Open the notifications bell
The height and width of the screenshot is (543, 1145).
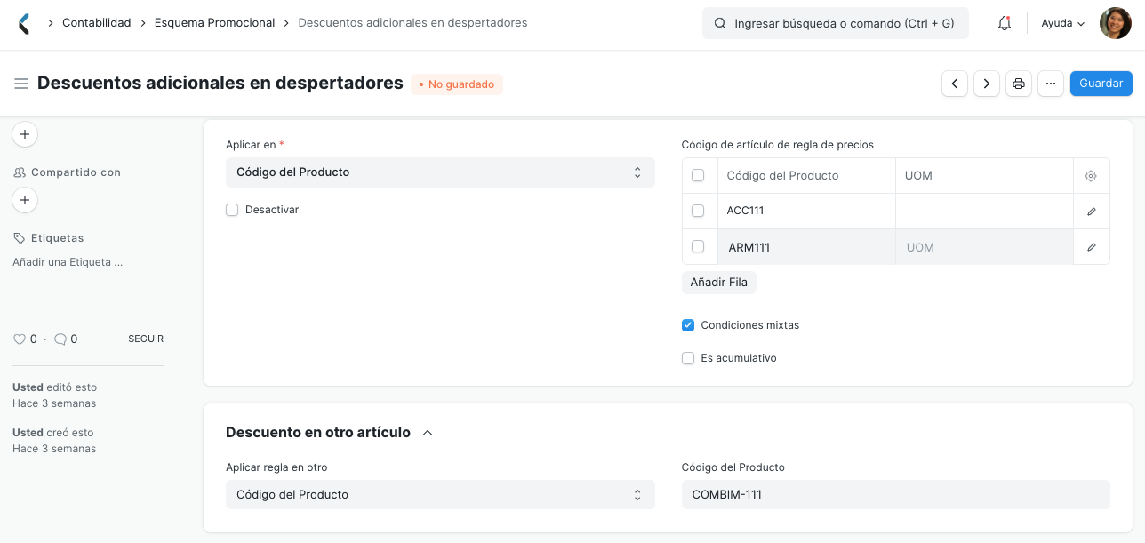[x=1005, y=23]
